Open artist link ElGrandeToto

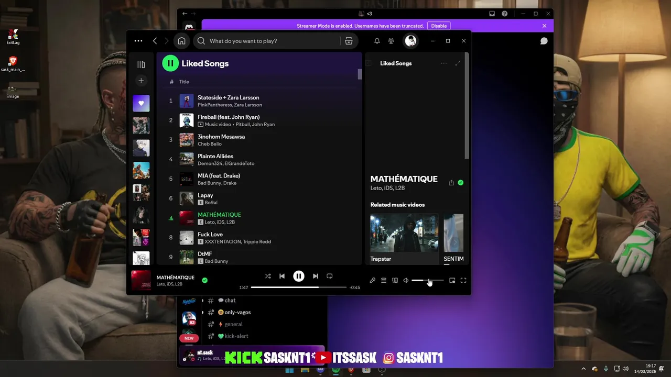click(x=239, y=163)
